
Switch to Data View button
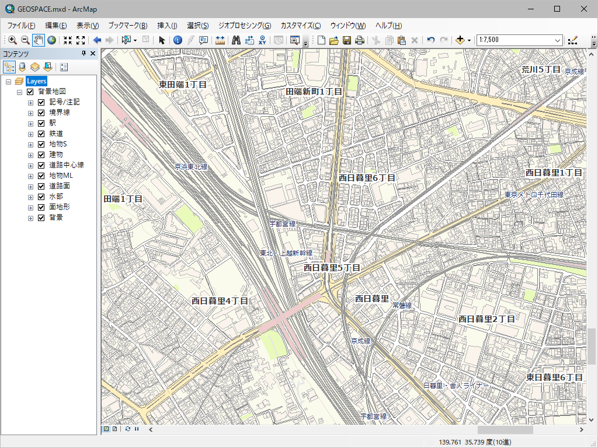tap(106, 429)
